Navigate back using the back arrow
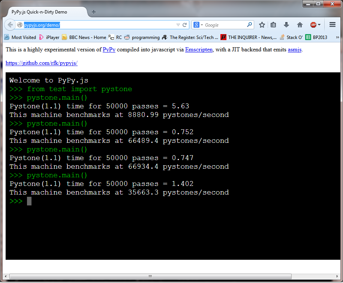Screen dimensions: 343x283 tap(10, 25)
